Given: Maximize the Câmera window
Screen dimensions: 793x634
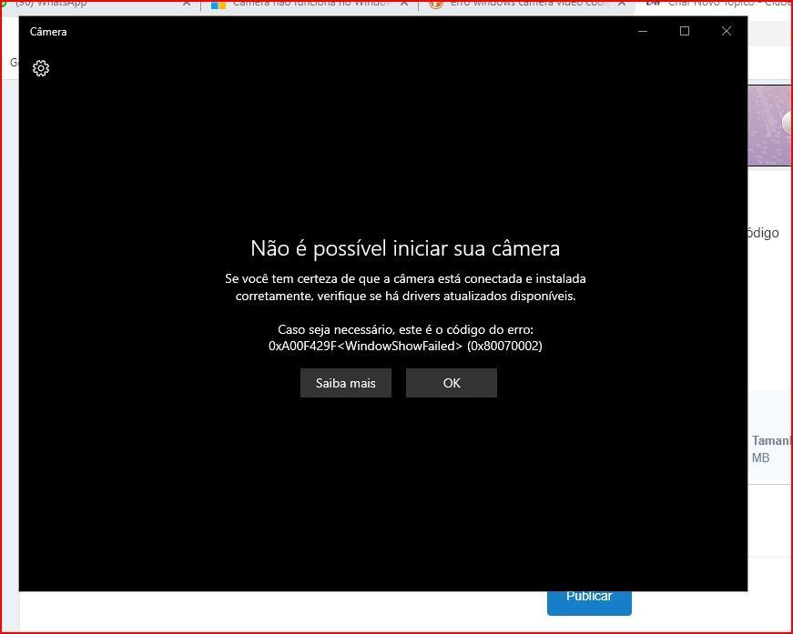Looking at the screenshot, I should point(685,31).
